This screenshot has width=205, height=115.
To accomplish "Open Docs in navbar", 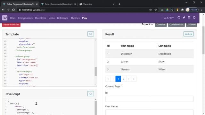I will 13,18.
